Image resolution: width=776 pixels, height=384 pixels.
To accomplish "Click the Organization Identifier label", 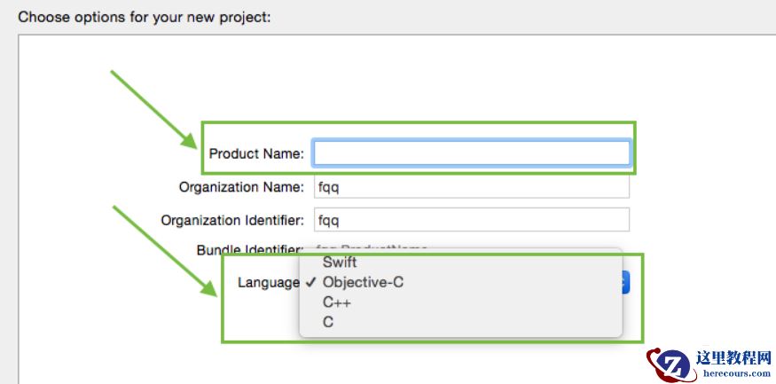I will pos(232,220).
